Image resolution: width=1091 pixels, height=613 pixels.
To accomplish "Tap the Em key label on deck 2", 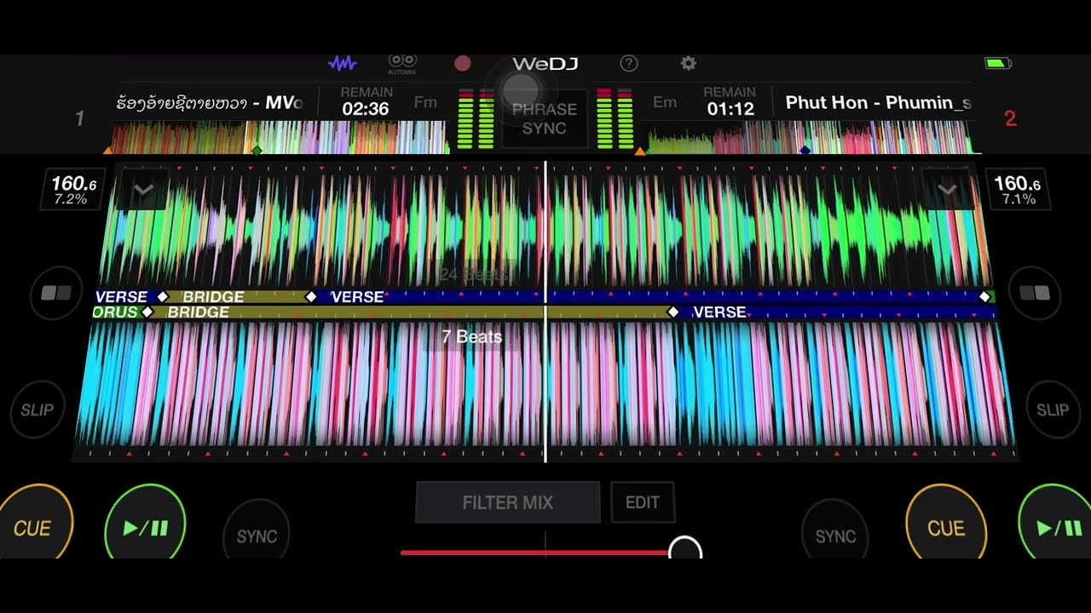I will (665, 102).
